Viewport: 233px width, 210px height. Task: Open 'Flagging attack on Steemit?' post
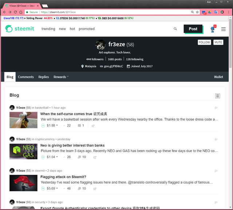(x=63, y=177)
